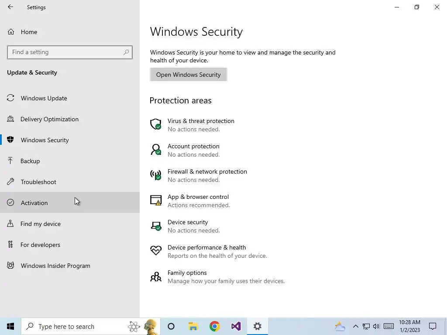This screenshot has height=335, width=447.
Task: Open Firewall & network protection link
Action: pos(207,171)
